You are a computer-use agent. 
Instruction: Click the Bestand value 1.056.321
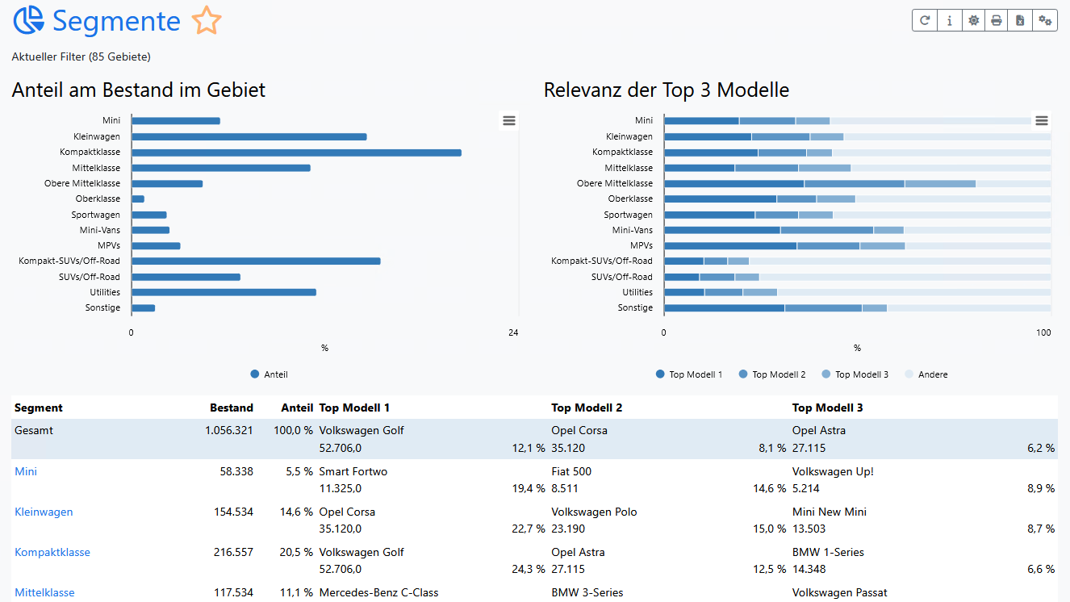229,430
